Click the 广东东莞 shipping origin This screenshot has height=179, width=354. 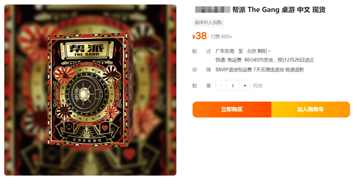(x=225, y=51)
